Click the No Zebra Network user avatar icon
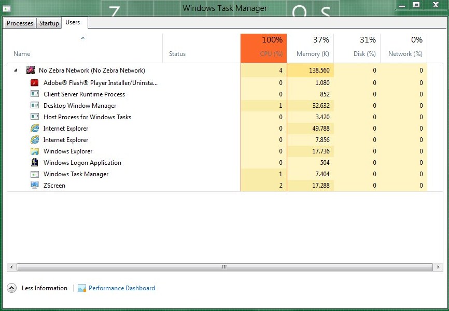449x311 pixels. [x=31, y=70]
